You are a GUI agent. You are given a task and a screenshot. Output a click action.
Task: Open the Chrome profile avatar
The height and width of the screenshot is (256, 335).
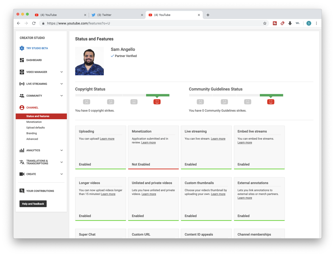click(x=308, y=23)
